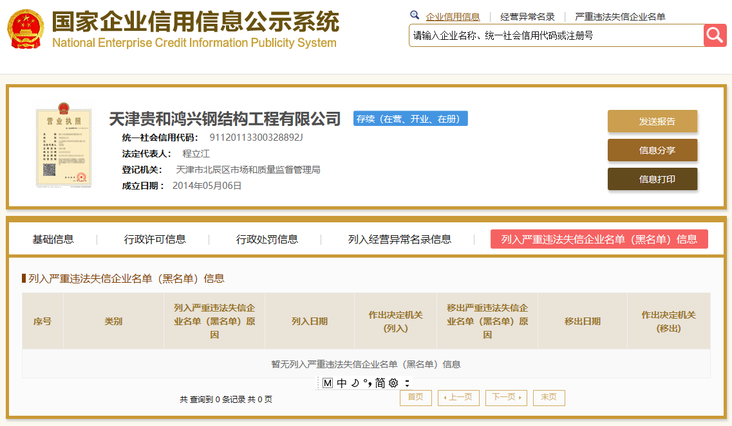
Task: Click the 信息打印 button
Action: (652, 179)
